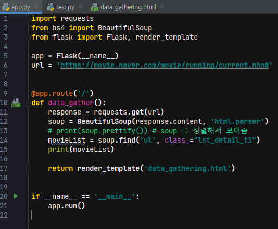This screenshot has width=278, height=229.
Task: Click the HTML template gutter icon on line 10
Action: click(x=16, y=103)
